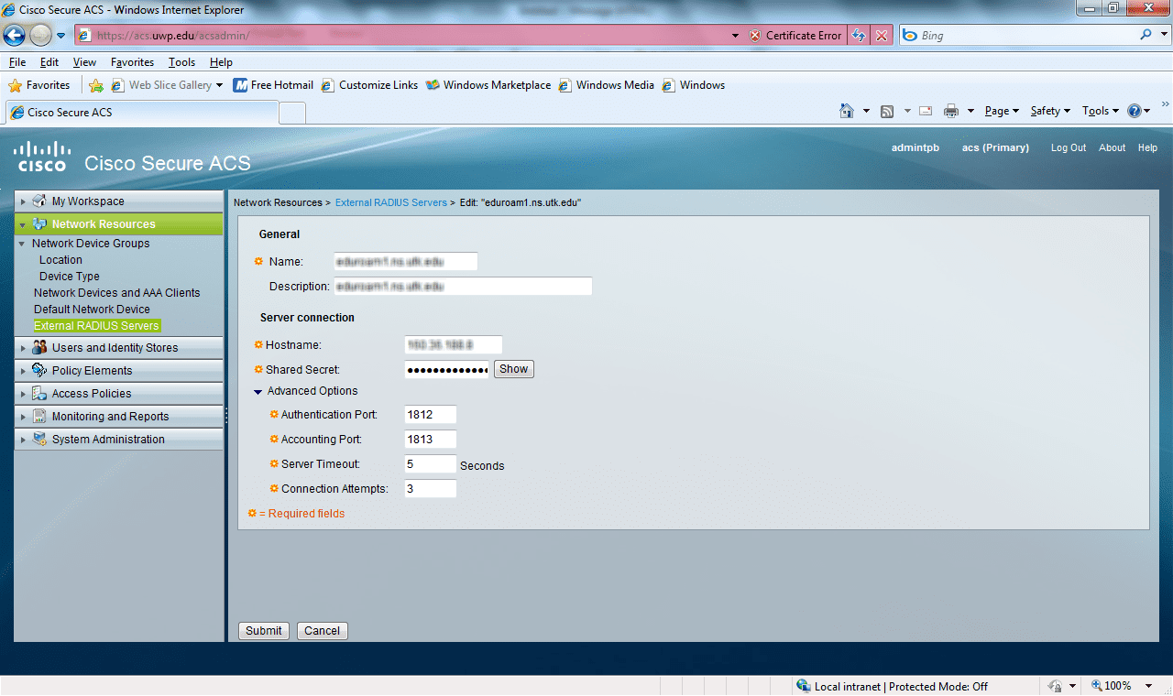This screenshot has height=696, width=1173.
Task: Open the Edit menu
Action: click(x=49, y=62)
